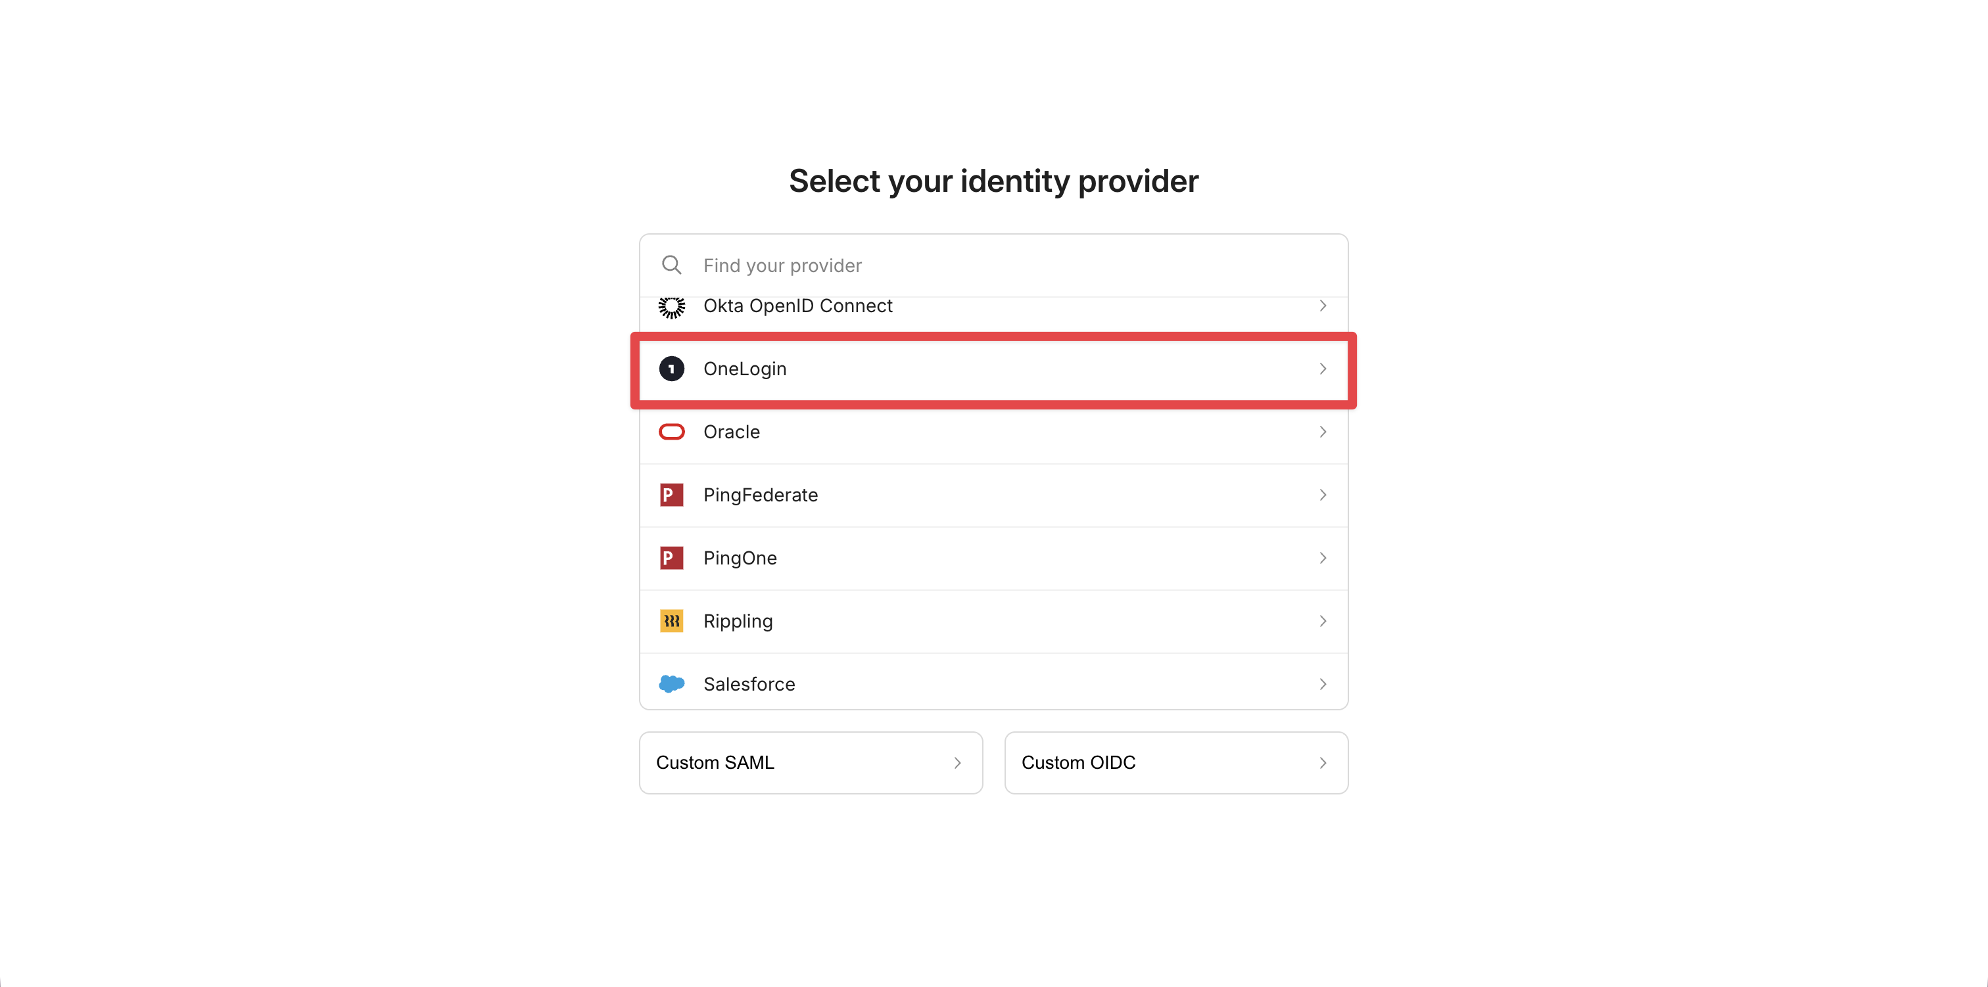The height and width of the screenshot is (987, 1988).
Task: Click the red Oracle oval logo
Action: coord(671,431)
